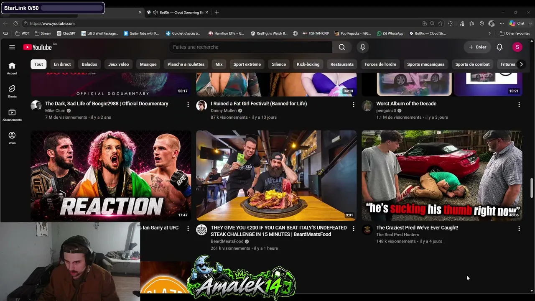The width and height of the screenshot is (535, 301).
Task: Open the browser history icon
Action: 481,23
